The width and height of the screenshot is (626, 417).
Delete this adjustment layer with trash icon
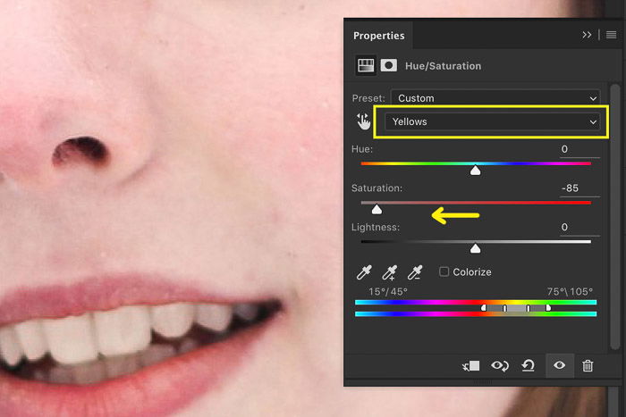tap(588, 365)
